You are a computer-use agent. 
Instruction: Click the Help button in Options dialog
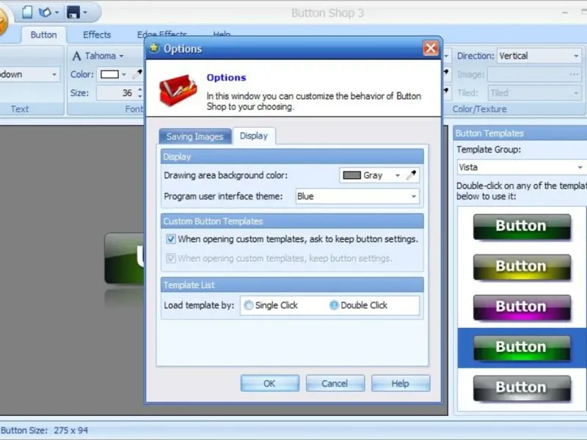point(400,383)
